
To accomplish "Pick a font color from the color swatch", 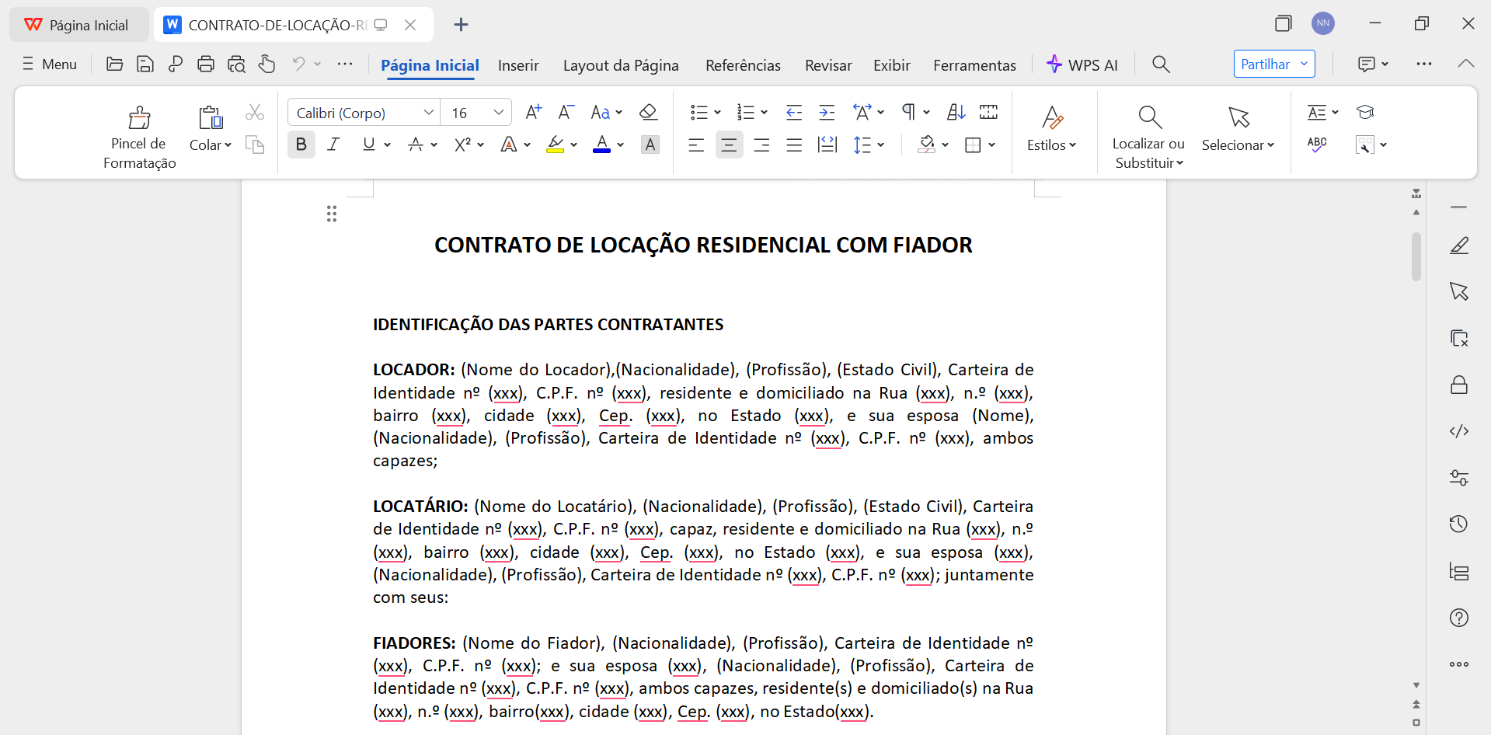I will (602, 145).
